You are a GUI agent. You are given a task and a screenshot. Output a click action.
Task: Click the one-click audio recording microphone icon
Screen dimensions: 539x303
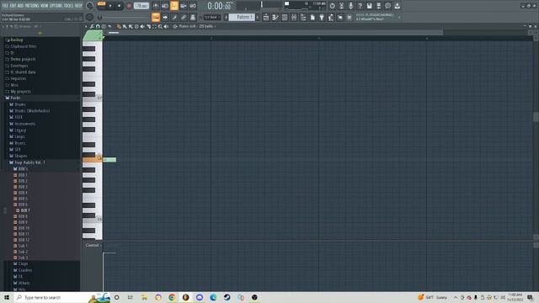350,6
